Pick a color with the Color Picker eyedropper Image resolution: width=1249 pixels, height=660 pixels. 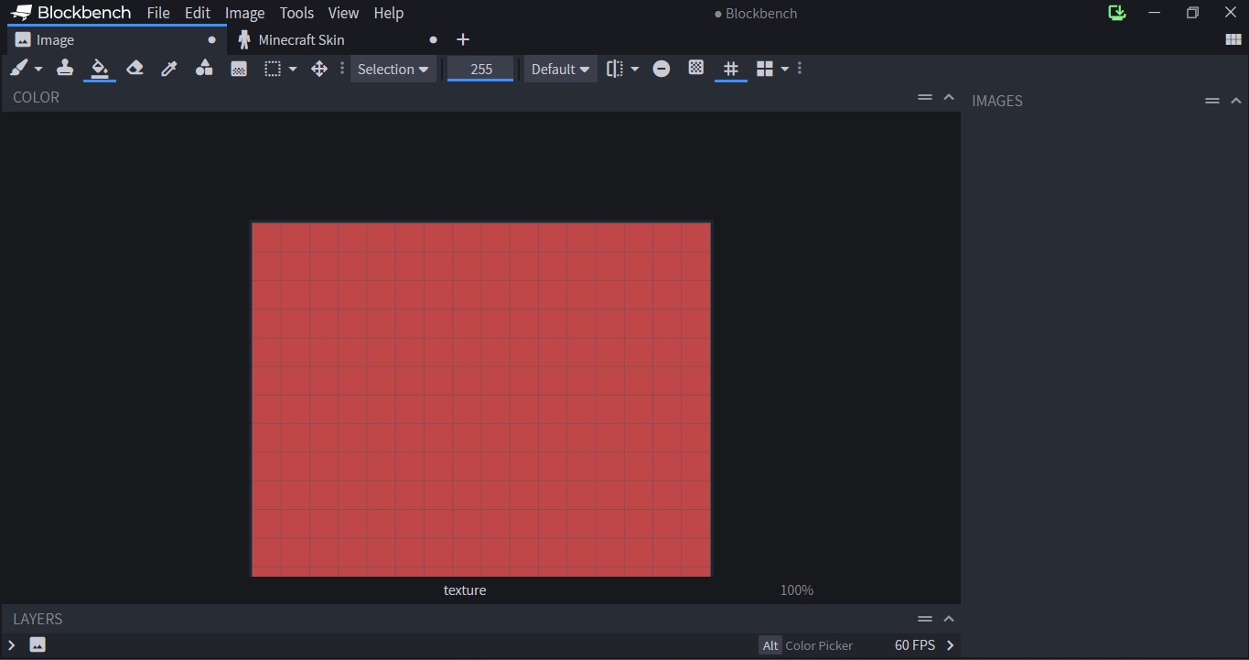click(168, 69)
